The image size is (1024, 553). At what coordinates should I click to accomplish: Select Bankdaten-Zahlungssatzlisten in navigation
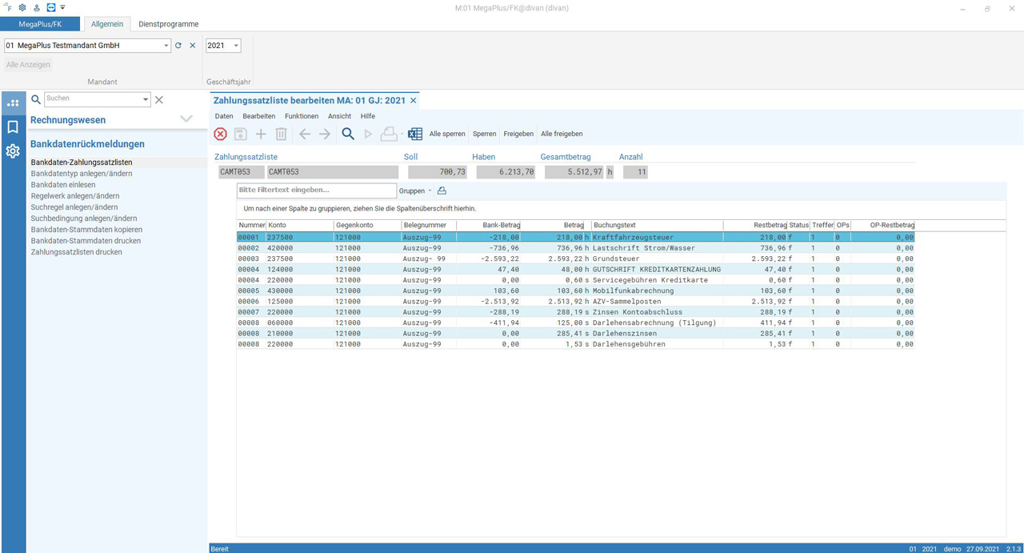pos(82,162)
